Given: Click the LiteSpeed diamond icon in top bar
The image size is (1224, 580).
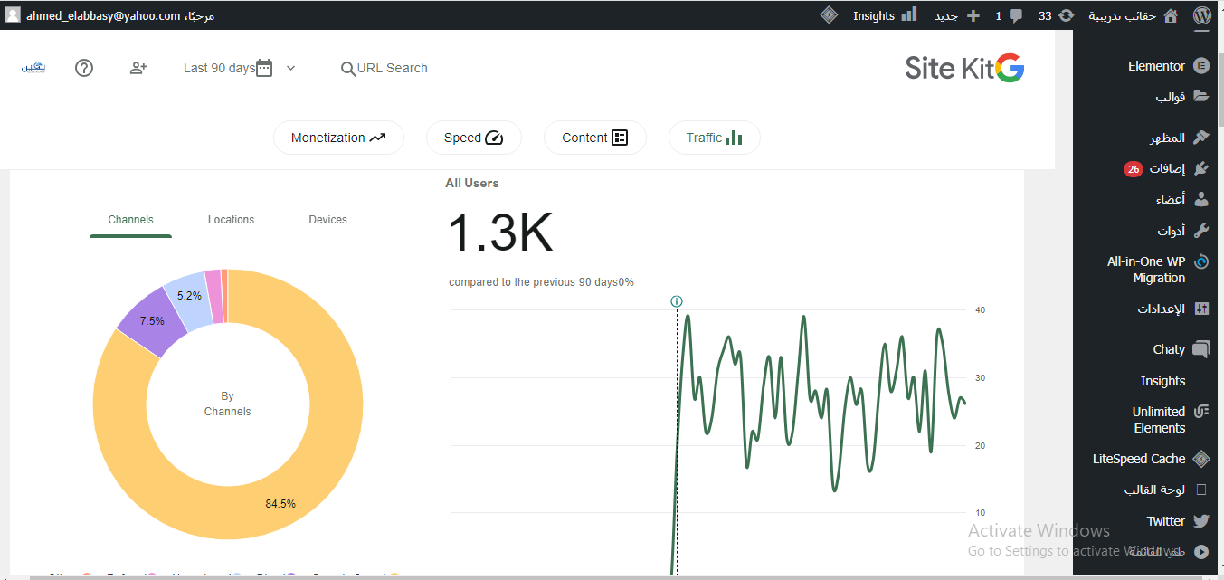Looking at the screenshot, I should [829, 15].
